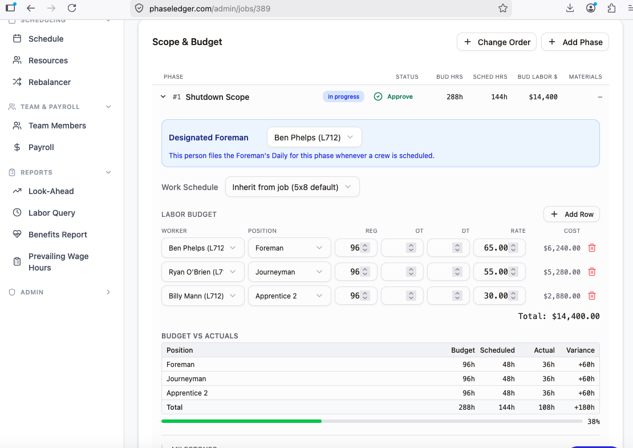
Task: Open the Foreman position dropdown
Action: (290, 248)
